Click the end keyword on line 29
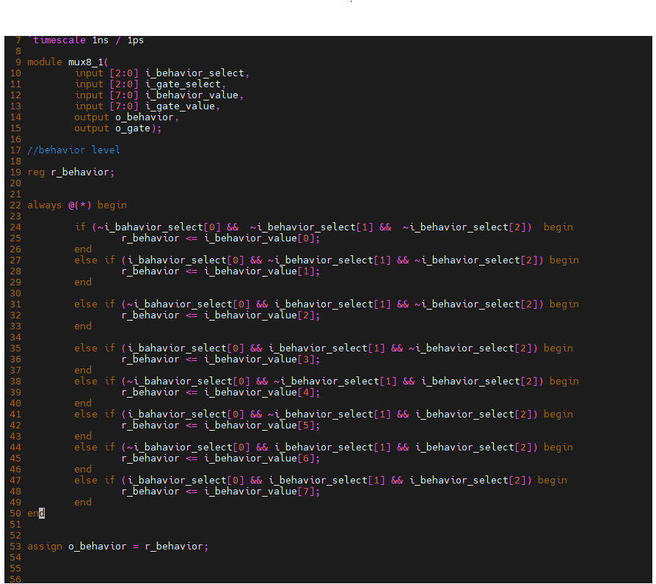The height and width of the screenshot is (584, 656). [x=83, y=282]
